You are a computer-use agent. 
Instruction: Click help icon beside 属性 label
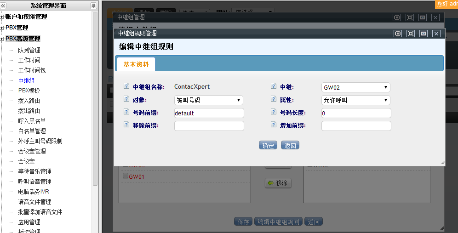274,99
